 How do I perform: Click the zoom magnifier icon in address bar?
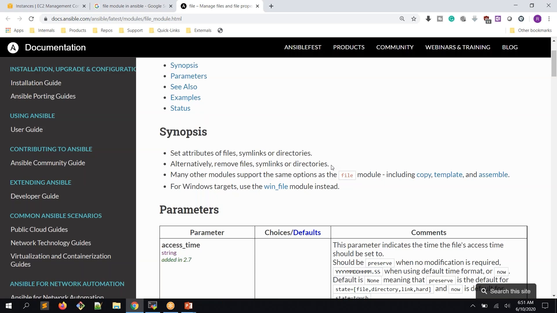pos(402,19)
